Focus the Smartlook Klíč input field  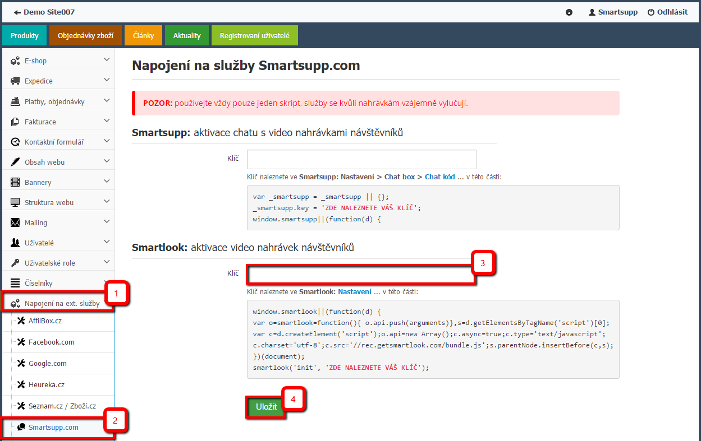point(361,274)
